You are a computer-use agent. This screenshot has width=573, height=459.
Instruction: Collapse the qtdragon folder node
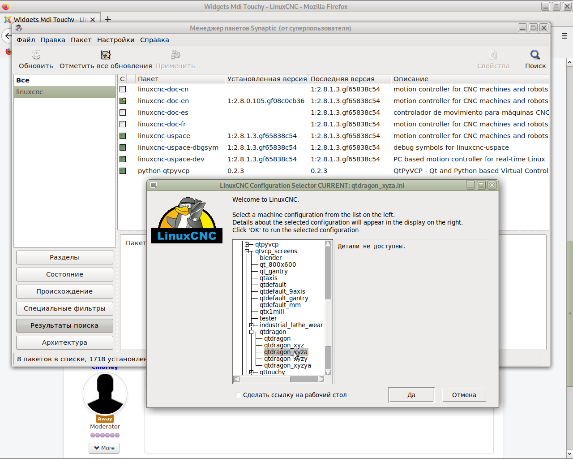251,332
